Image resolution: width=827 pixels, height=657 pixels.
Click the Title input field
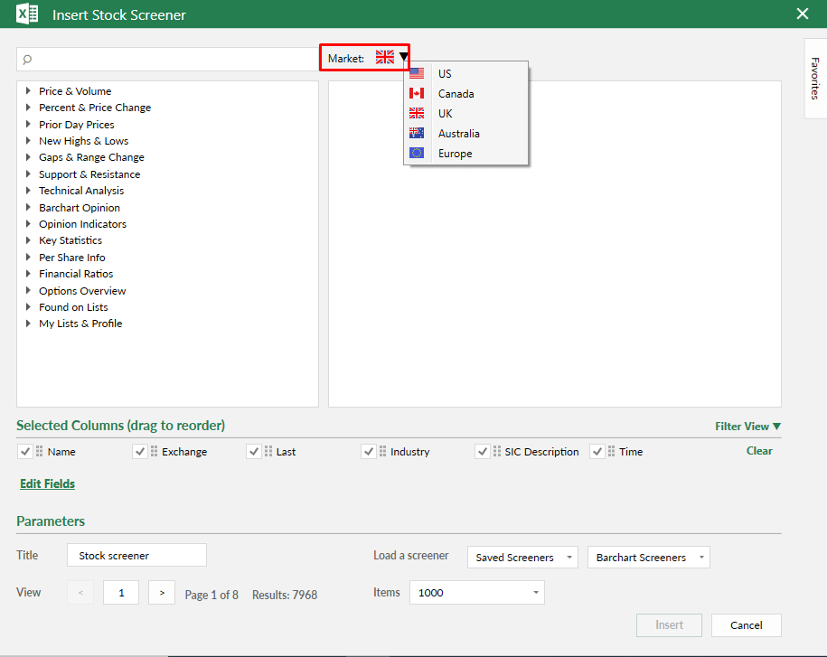point(136,555)
